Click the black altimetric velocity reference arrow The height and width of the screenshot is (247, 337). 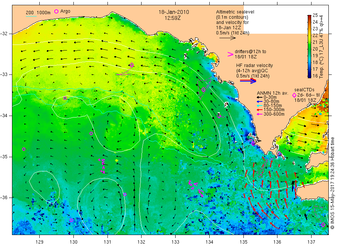pos(228,38)
